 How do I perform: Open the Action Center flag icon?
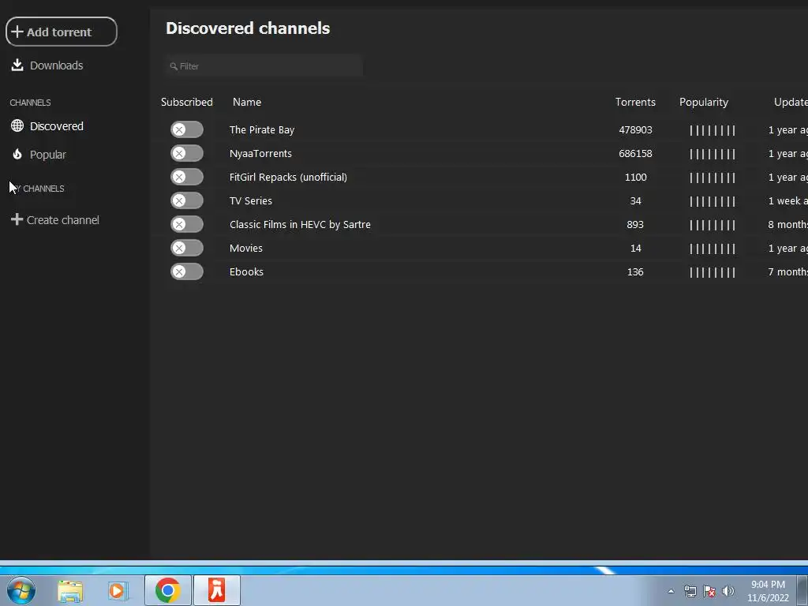click(x=709, y=591)
